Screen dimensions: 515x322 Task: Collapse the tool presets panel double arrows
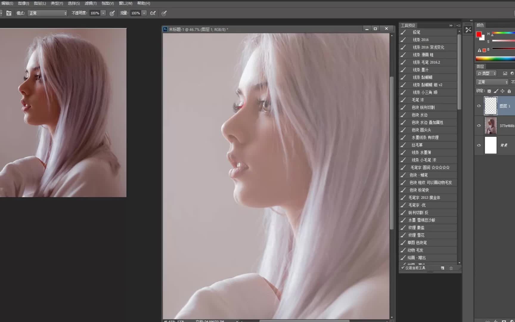(x=451, y=25)
